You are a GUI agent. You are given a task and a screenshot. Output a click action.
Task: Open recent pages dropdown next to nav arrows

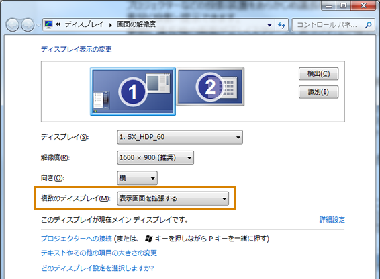38,26
